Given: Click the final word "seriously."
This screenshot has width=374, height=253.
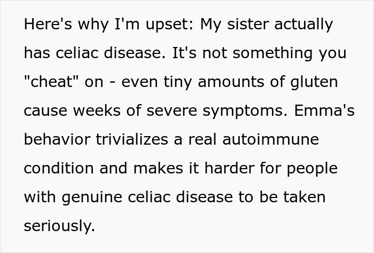Looking at the screenshot, I should (60, 227).
